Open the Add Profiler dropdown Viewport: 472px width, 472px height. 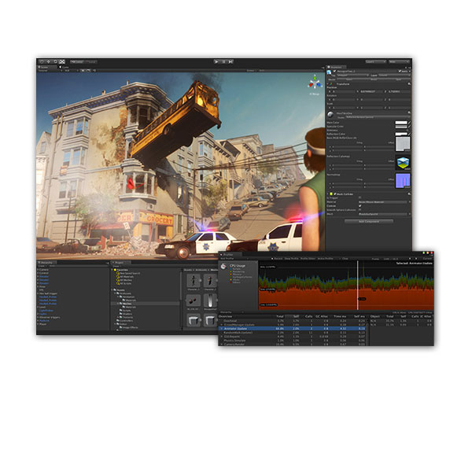tap(234, 259)
